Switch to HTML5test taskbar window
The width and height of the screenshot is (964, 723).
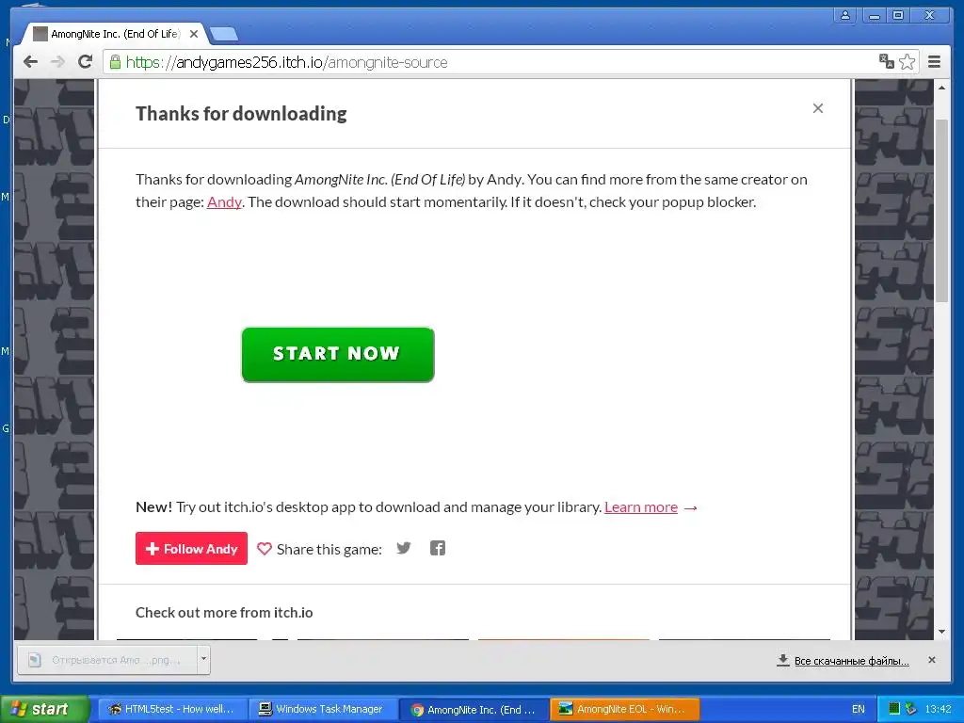172,710
